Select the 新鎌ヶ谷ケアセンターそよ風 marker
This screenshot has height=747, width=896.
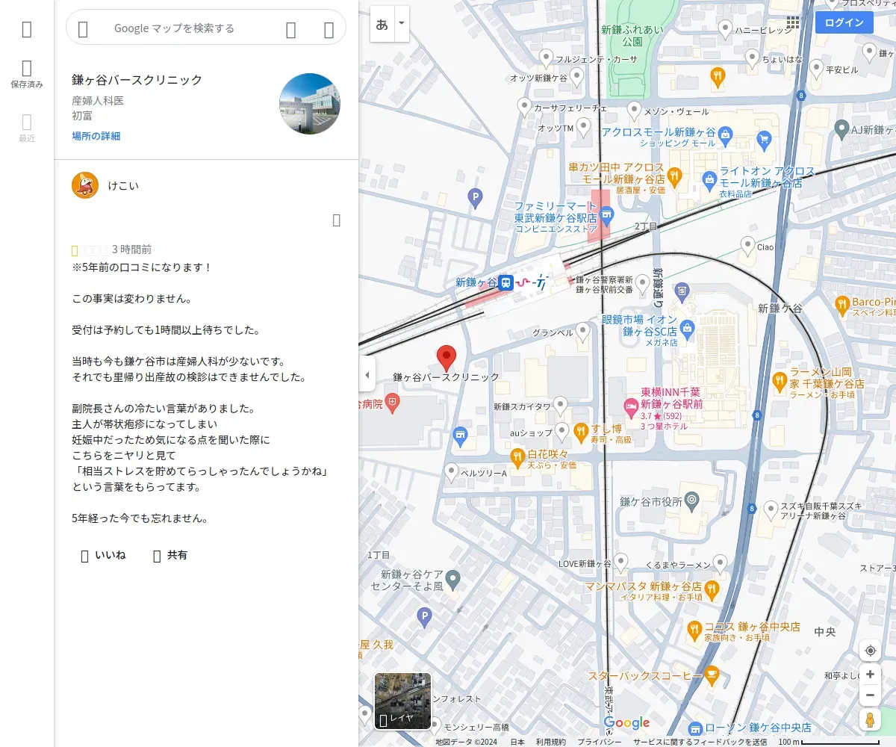pyautogui.click(x=453, y=578)
